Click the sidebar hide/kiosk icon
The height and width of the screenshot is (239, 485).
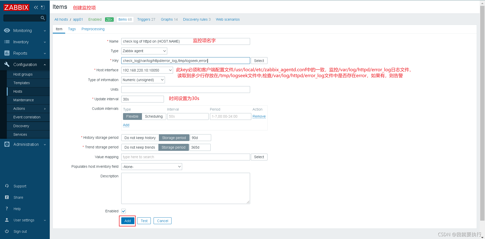(x=43, y=7)
